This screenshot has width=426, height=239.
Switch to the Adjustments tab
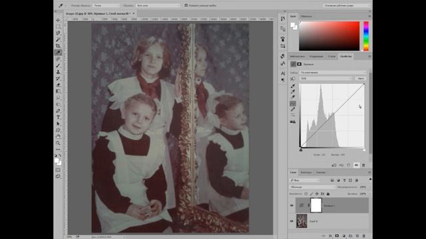point(317,56)
